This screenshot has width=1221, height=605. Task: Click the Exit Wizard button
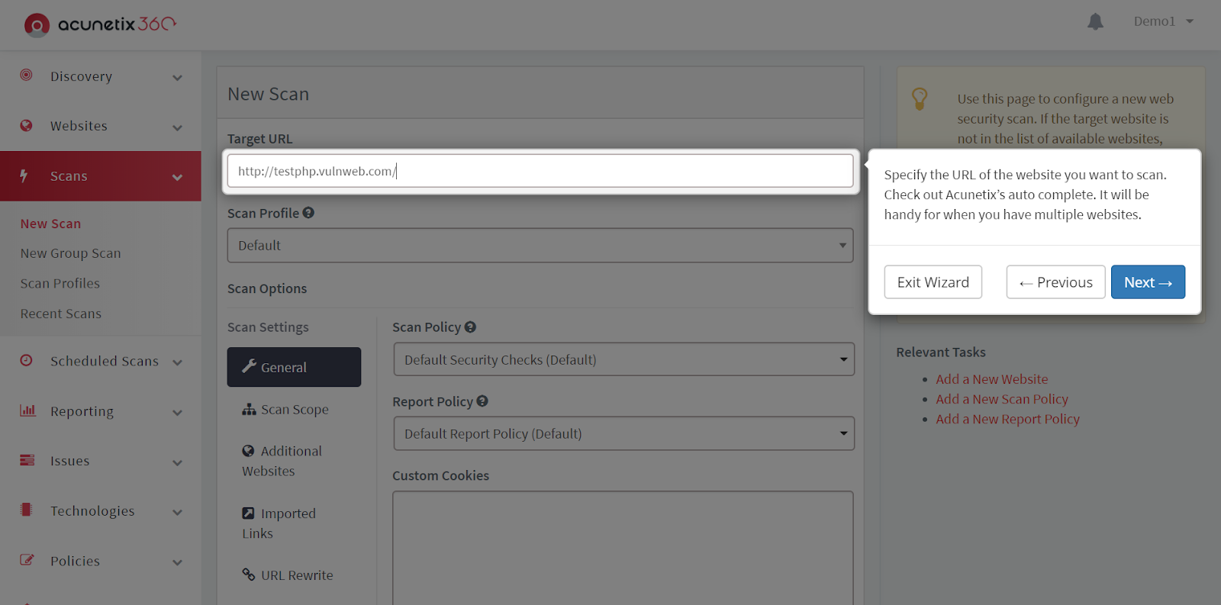click(933, 282)
